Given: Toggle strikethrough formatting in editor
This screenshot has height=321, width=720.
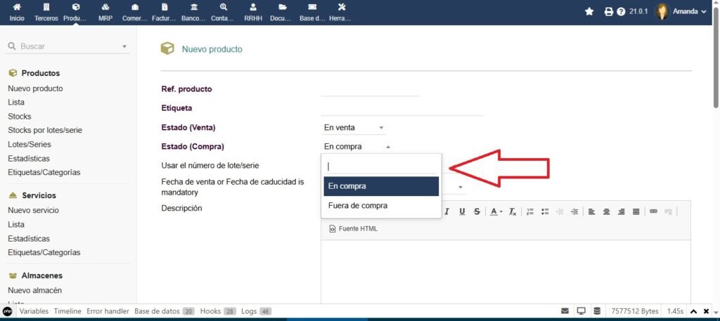Looking at the screenshot, I should [477, 211].
